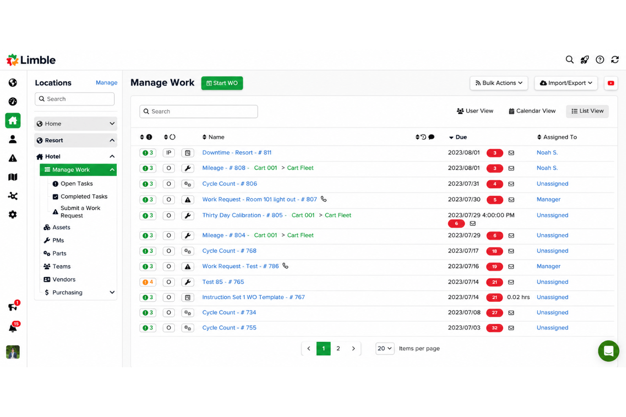The height and width of the screenshot is (417, 626).
Task: Open the help question mark icon
Action: (600, 60)
